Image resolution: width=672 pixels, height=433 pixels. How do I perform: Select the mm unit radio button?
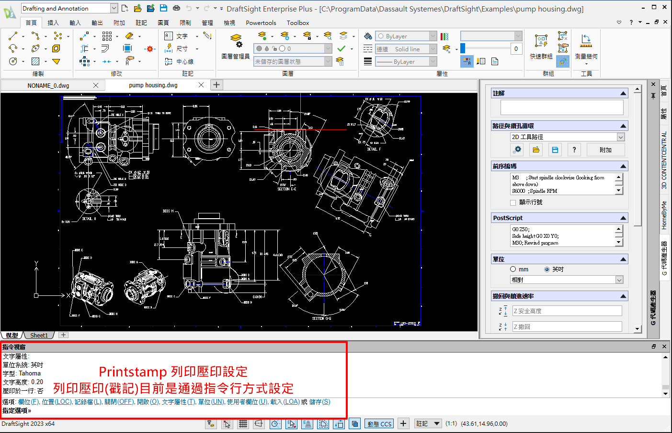pos(513,269)
